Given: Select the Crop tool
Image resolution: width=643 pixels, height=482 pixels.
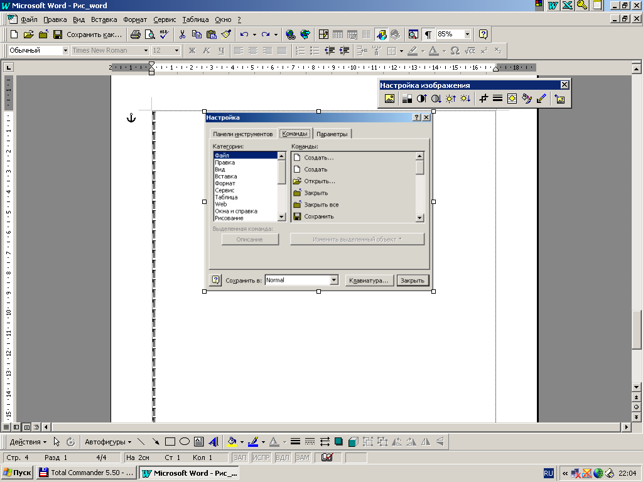Looking at the screenshot, I should pos(484,99).
